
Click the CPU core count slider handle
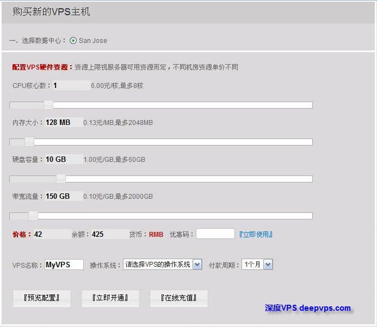click(x=48, y=105)
